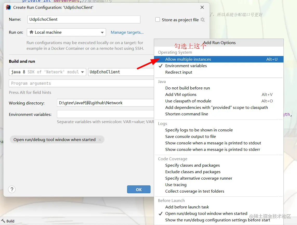Enable Show console when printed to stderr
The height and width of the screenshot is (225, 297).
[219, 149]
